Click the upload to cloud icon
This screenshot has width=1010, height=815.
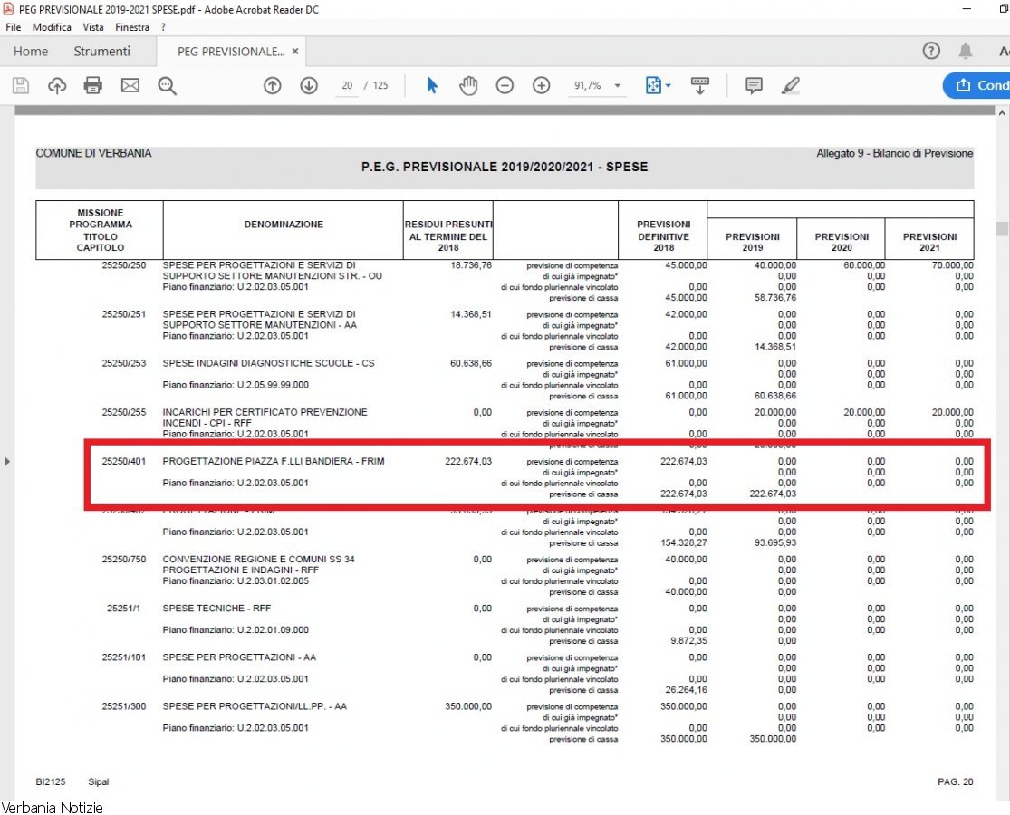point(57,85)
